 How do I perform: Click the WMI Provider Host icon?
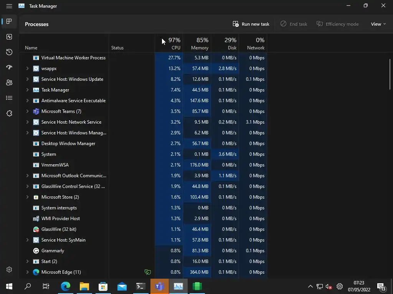pyautogui.click(x=36, y=219)
